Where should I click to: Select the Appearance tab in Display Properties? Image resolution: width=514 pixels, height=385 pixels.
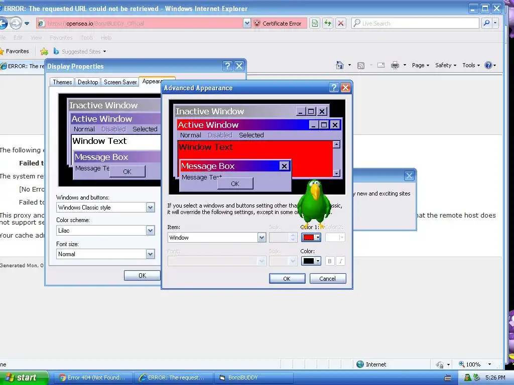tap(152, 81)
